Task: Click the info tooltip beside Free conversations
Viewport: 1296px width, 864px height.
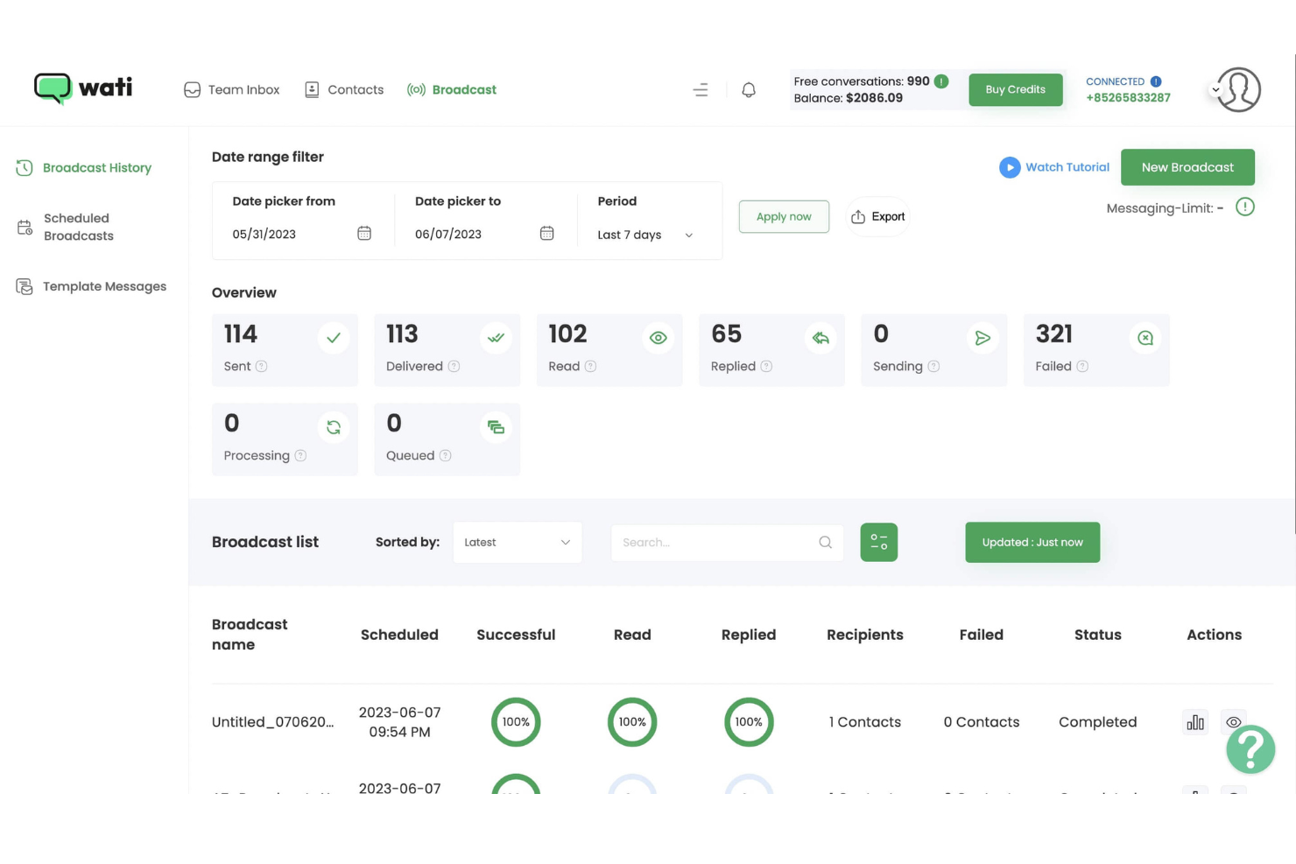Action: click(941, 81)
